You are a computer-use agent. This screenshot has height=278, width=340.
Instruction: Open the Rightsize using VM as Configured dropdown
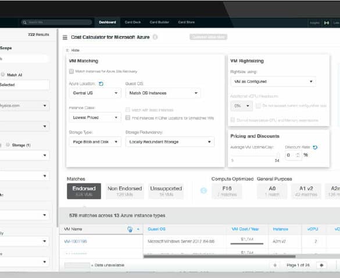point(273,82)
